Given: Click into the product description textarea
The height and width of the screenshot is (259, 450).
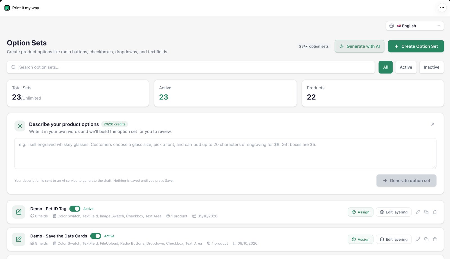Looking at the screenshot, I should click(x=225, y=153).
